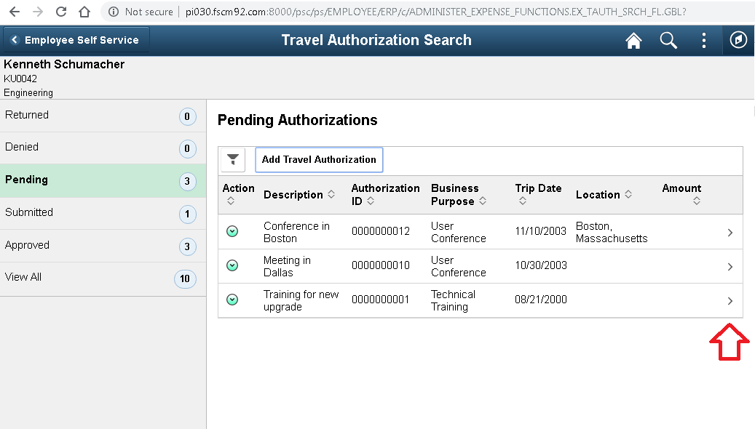
Task: Open the Actions three-dot menu
Action: (x=703, y=40)
